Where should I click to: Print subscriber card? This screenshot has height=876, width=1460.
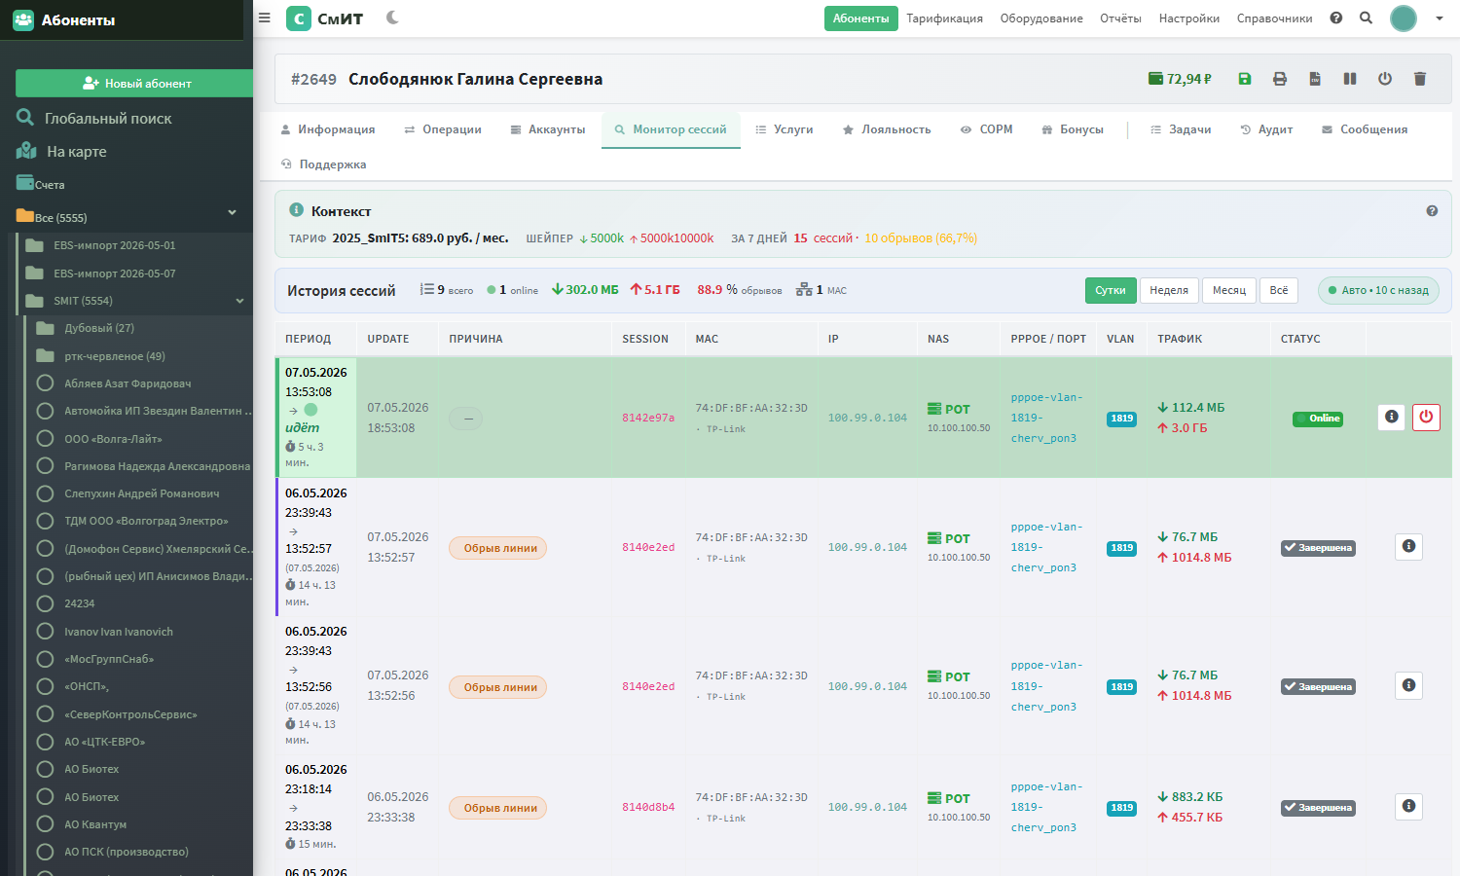click(1280, 79)
